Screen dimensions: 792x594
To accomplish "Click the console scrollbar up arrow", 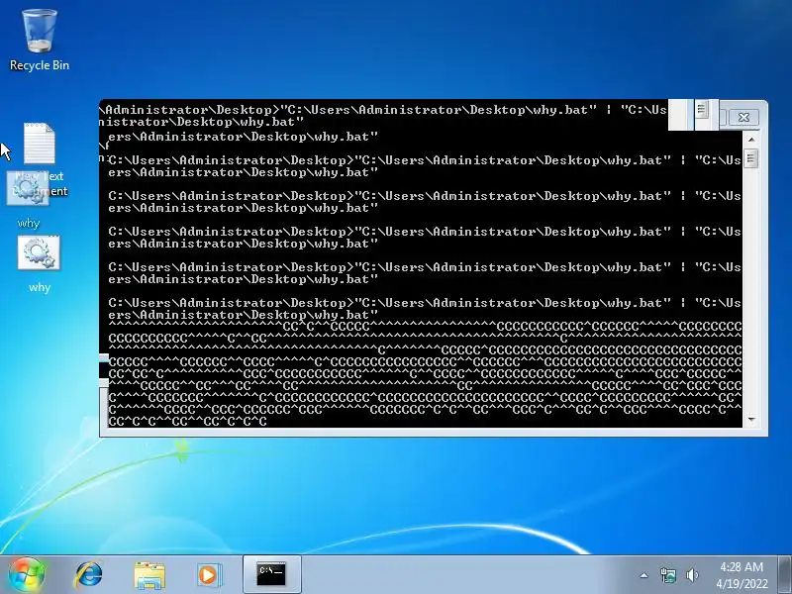I will coord(751,139).
